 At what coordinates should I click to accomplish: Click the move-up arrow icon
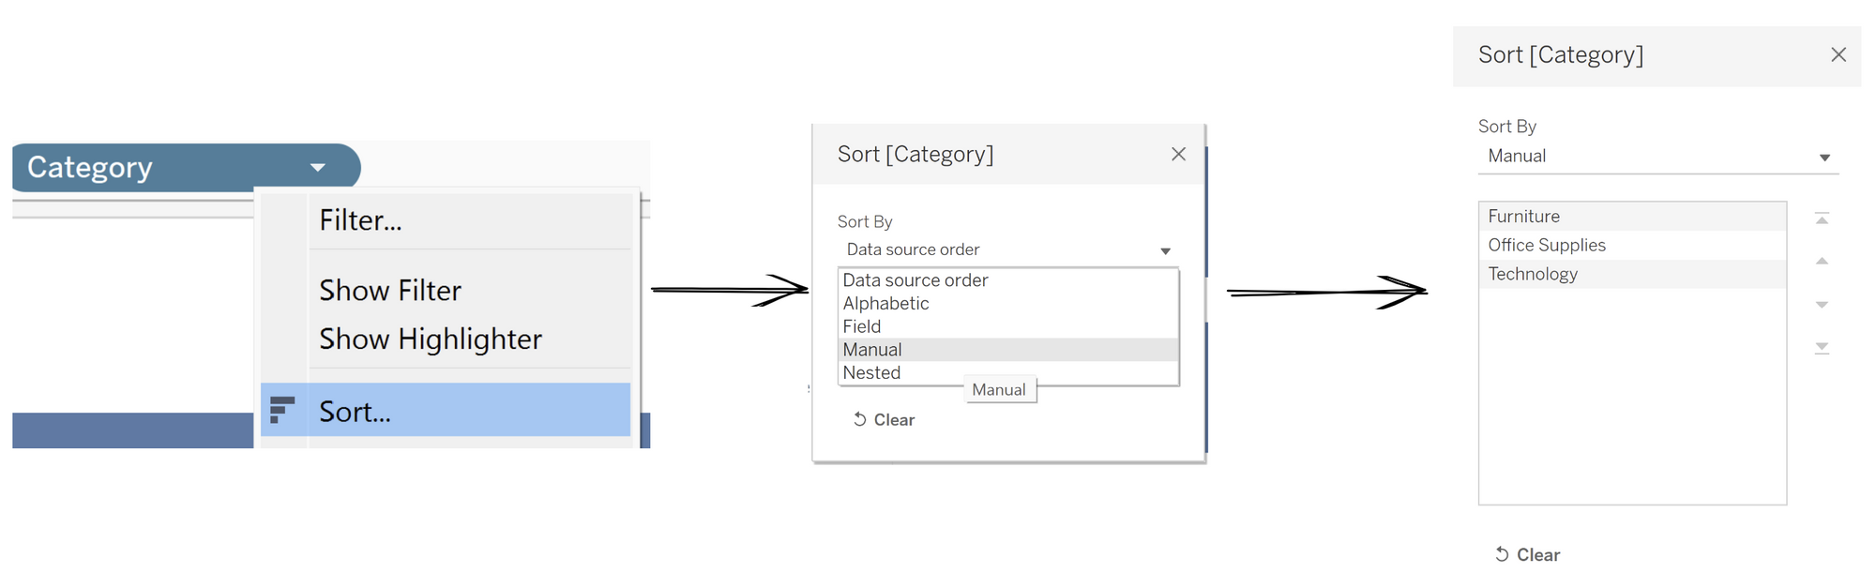pos(1822,261)
